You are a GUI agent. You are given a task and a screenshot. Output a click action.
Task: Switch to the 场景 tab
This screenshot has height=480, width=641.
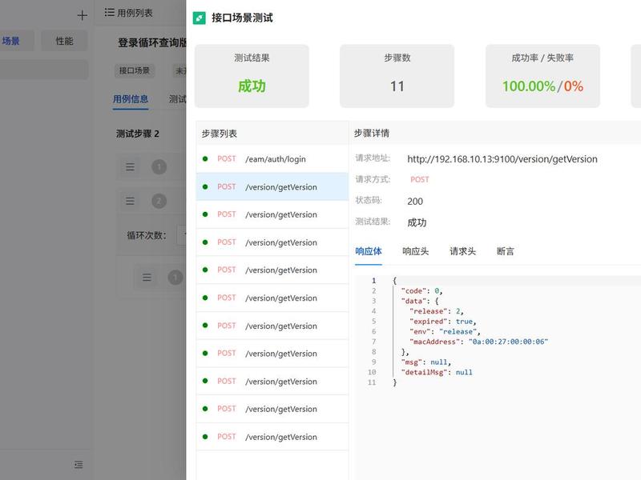(x=16, y=41)
